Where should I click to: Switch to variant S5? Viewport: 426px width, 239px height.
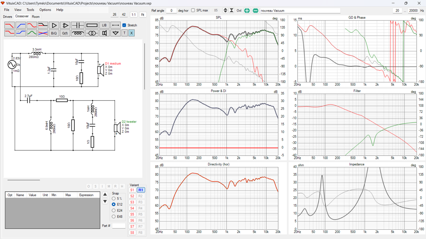click(132, 214)
